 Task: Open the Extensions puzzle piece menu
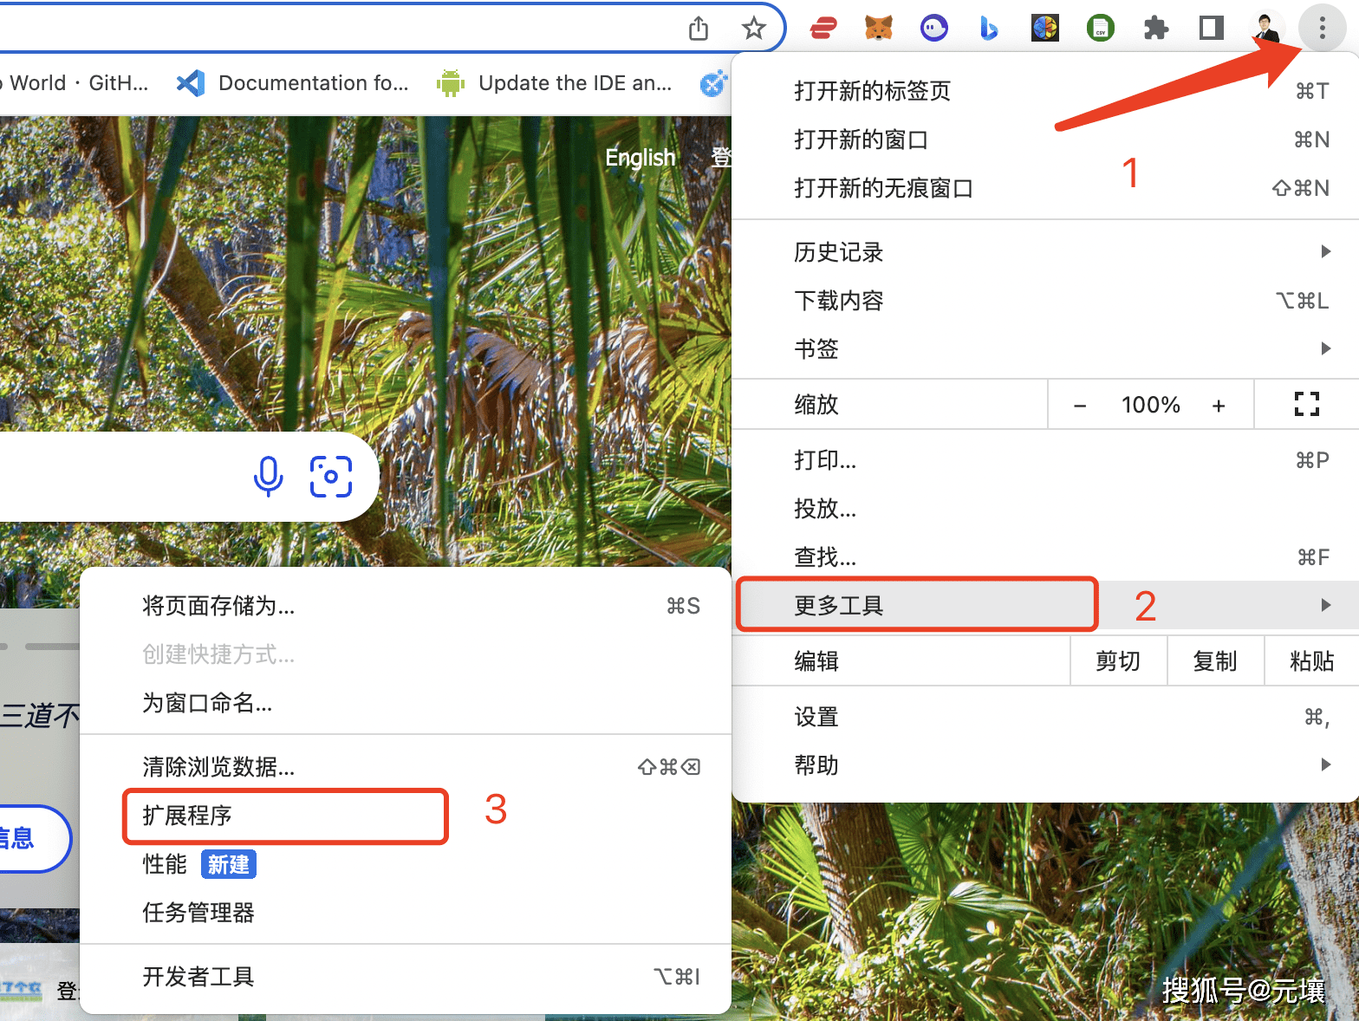tap(1156, 29)
